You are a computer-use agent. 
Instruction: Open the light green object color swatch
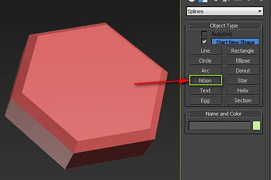click(256, 126)
